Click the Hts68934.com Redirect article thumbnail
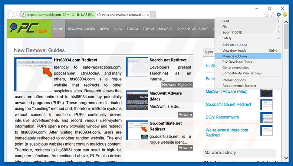 33,74
